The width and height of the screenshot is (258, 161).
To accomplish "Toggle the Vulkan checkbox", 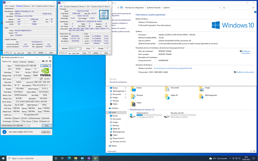I will pyautogui.click(x=13, y=121).
